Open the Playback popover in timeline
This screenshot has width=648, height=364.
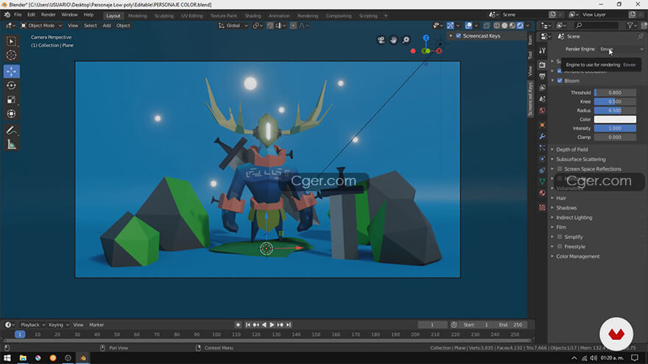pyautogui.click(x=30, y=324)
